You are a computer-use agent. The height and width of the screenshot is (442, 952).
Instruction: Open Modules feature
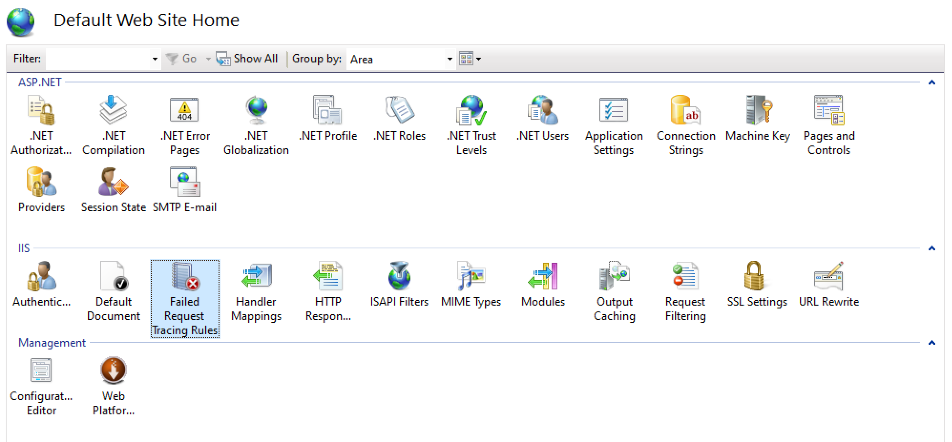pos(543,284)
